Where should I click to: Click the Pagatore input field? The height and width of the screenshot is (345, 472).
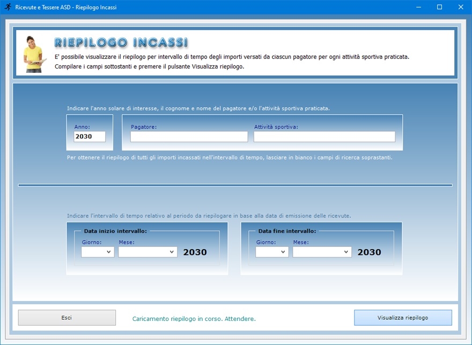[189, 137]
